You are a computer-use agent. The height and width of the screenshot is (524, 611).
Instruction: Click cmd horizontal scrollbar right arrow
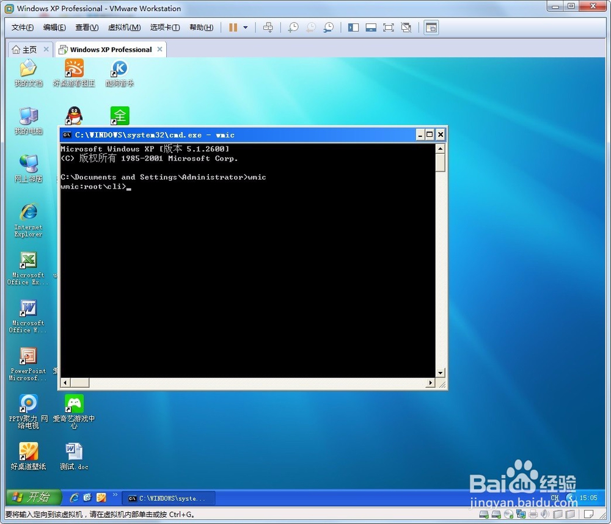pyautogui.click(x=430, y=382)
